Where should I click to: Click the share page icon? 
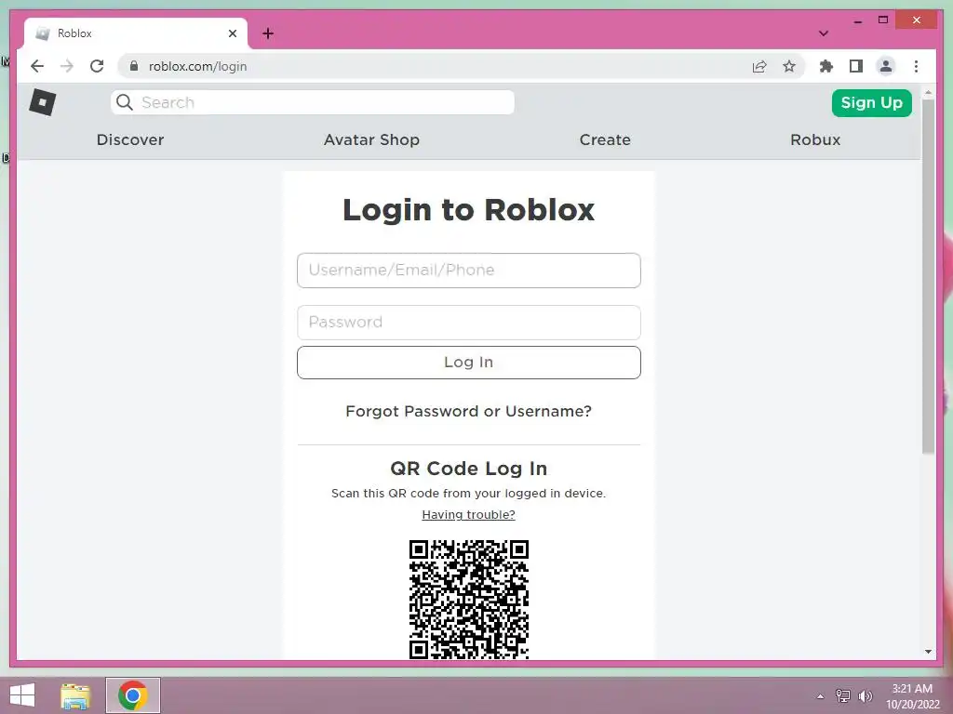coord(759,66)
